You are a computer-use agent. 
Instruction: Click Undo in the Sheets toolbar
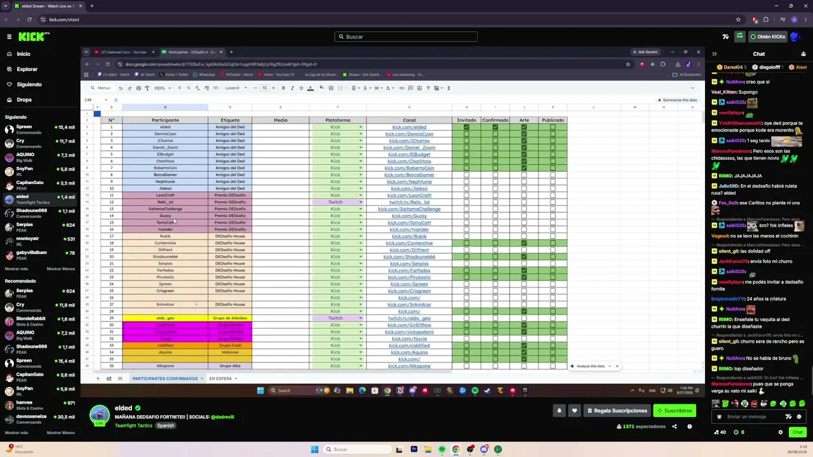[x=121, y=88]
